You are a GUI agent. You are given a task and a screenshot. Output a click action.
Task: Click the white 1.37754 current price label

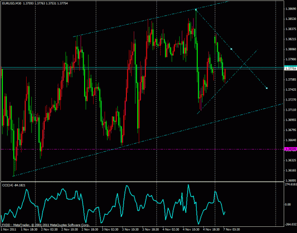tap(290, 69)
